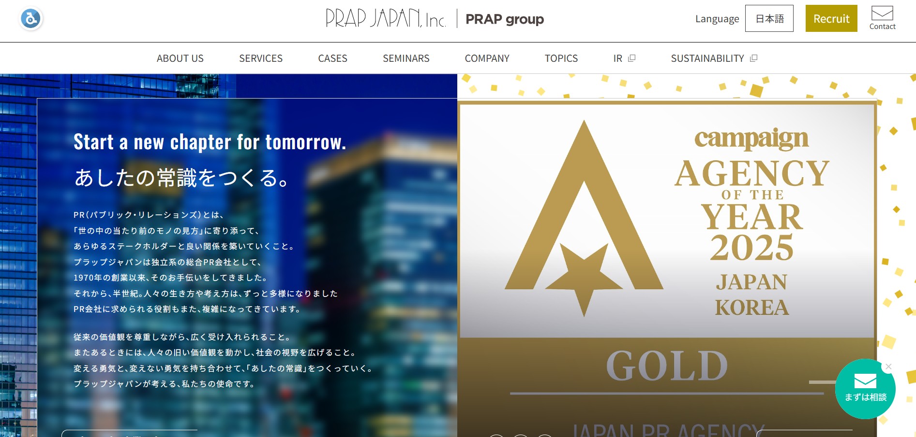The image size is (916, 437).
Task: Click the headline 'Start a new chapter for tomorrow.'
Action: [x=210, y=142]
